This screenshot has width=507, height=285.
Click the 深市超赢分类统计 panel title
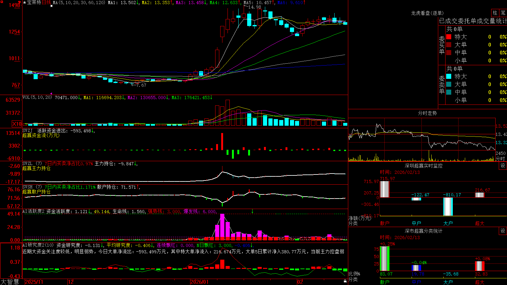[424, 231]
